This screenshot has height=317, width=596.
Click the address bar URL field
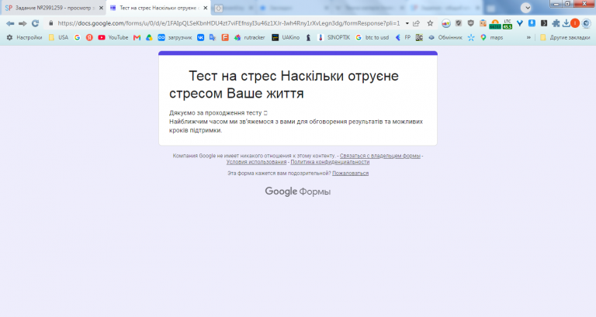tap(229, 23)
